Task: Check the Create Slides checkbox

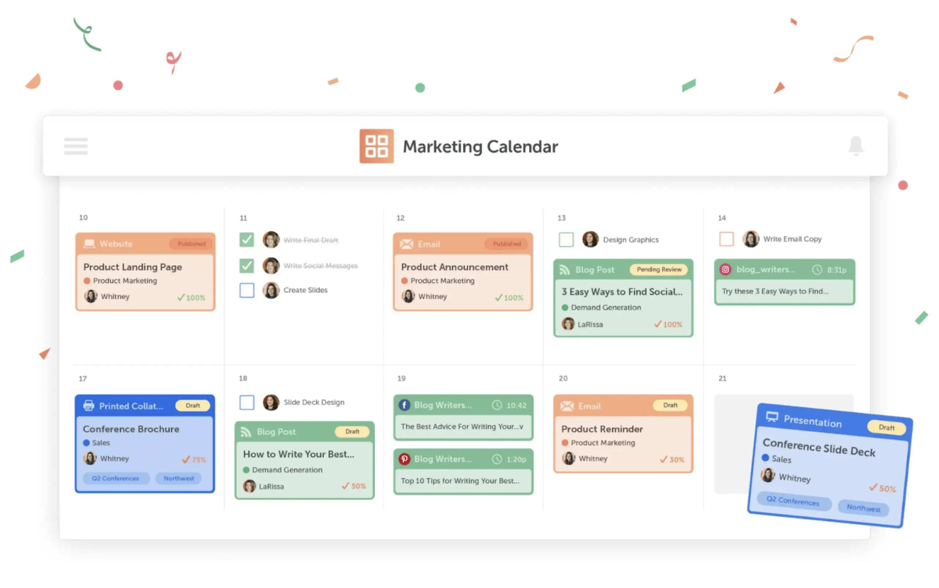Action: (x=246, y=291)
